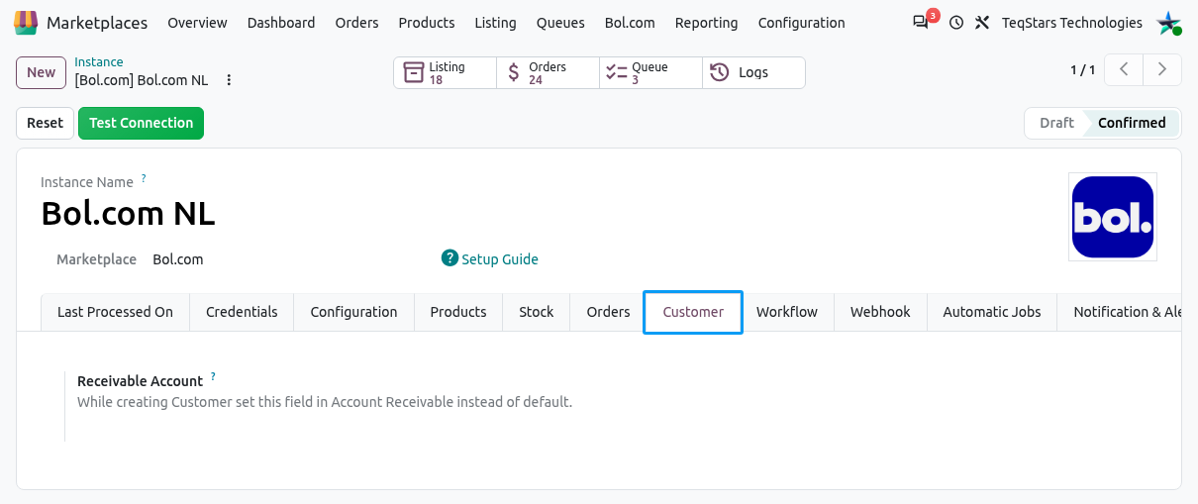Open Orders 24 dollar sign stat

pyautogui.click(x=548, y=72)
